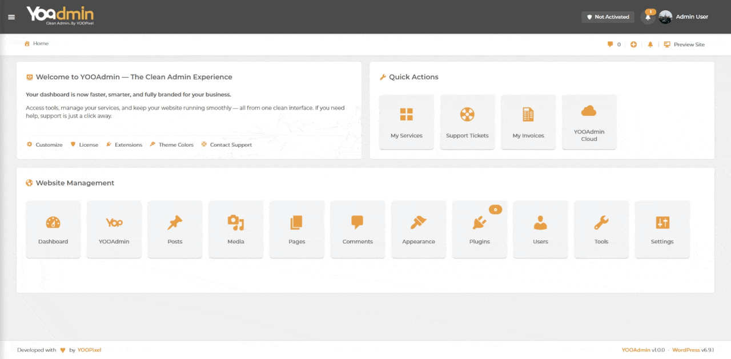Open the Tools tile

(x=601, y=229)
